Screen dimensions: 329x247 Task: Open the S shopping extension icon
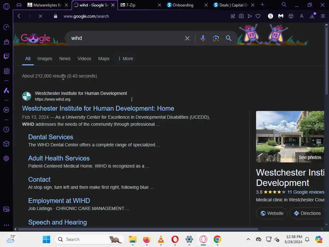pos(271,16)
